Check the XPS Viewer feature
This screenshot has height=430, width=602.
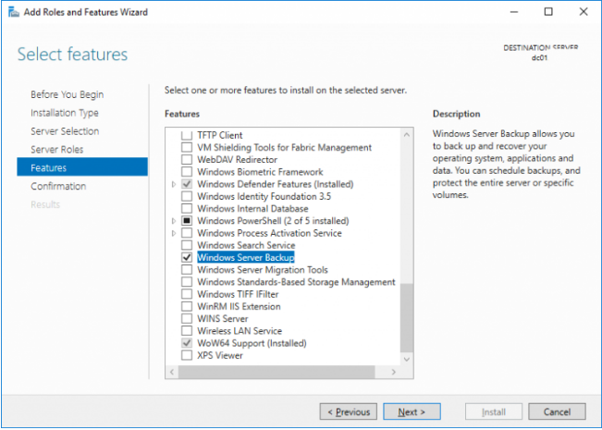pos(187,355)
